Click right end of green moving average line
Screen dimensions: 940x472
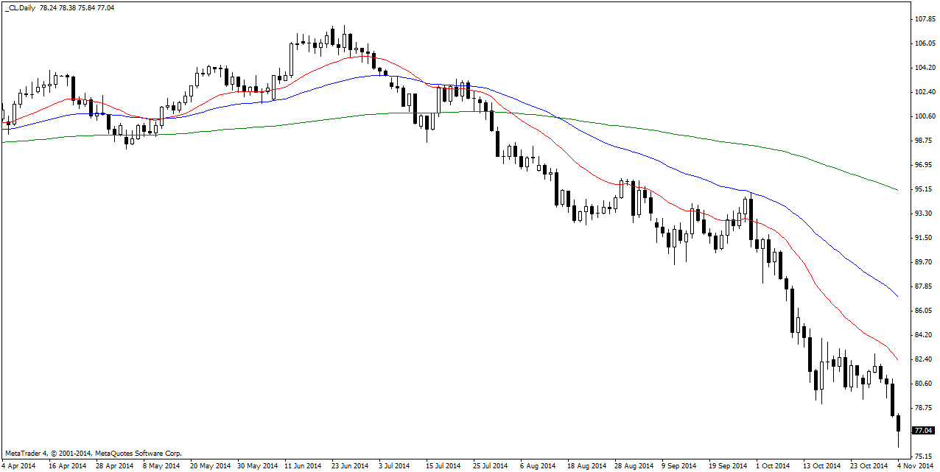click(x=897, y=189)
